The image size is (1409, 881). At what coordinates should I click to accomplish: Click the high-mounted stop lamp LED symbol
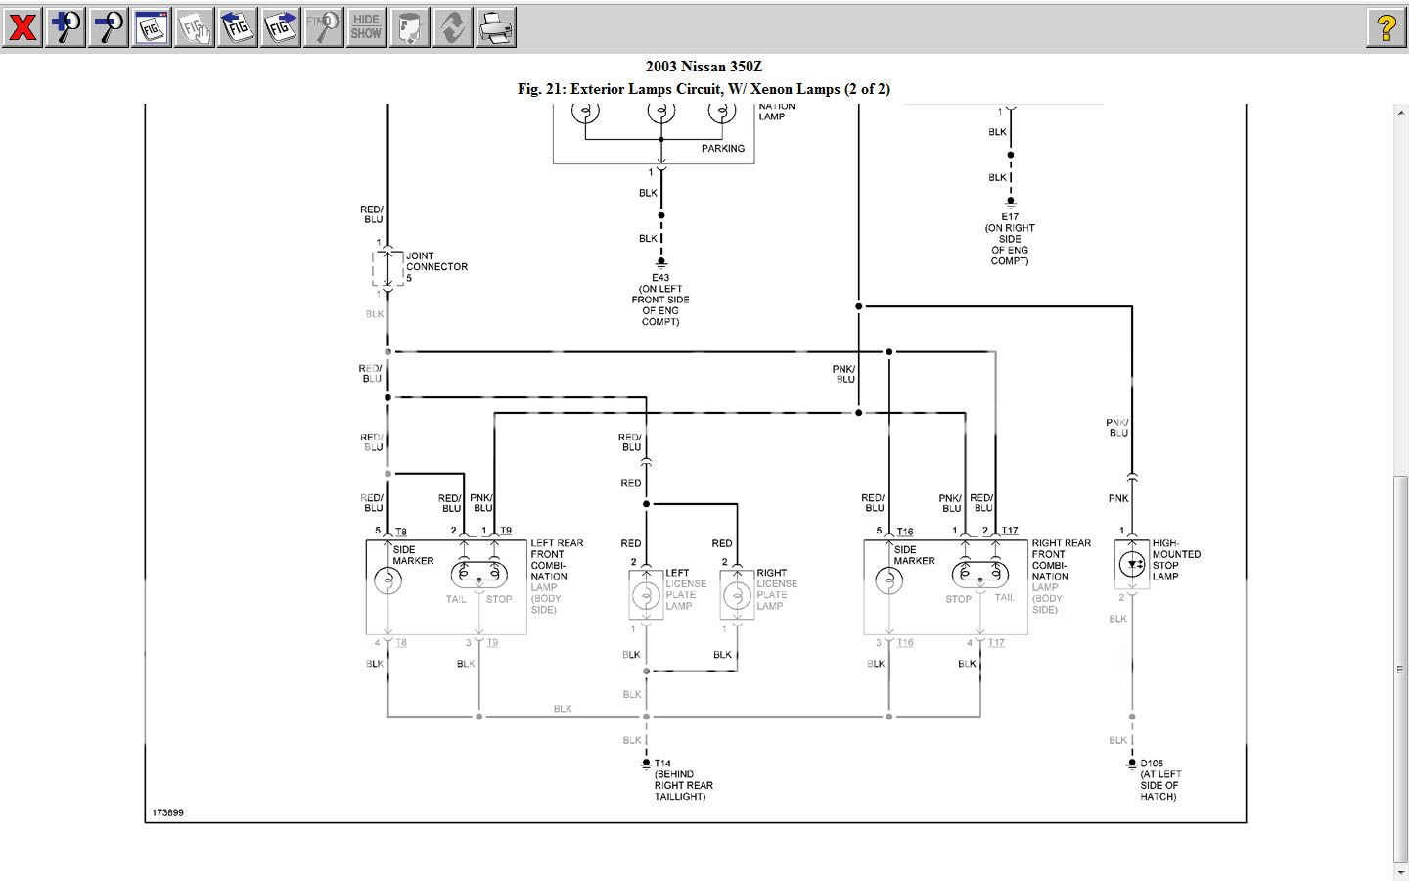(x=1132, y=564)
